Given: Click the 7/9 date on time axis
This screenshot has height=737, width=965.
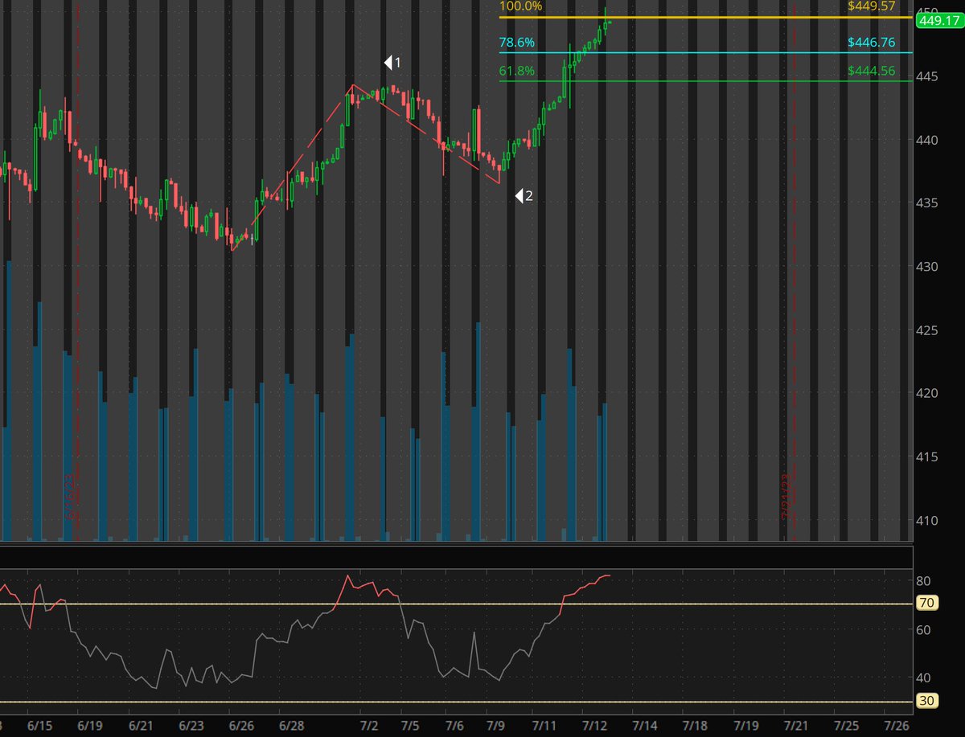Looking at the screenshot, I should pos(496,726).
